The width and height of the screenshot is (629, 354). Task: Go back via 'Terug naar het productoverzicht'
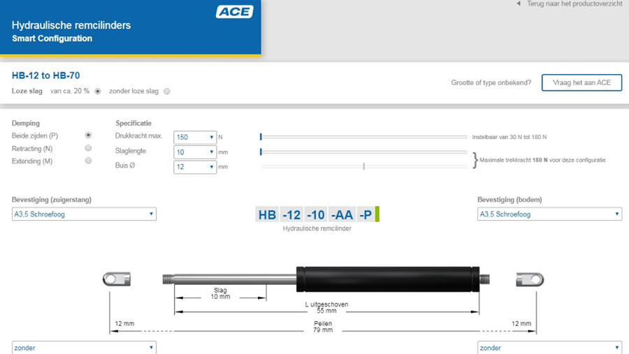(574, 4)
